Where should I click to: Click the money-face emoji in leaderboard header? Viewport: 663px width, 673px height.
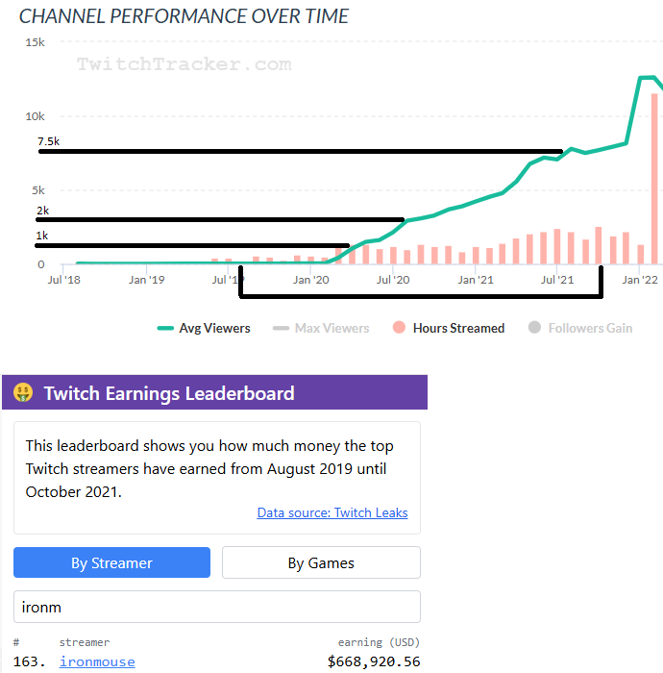pos(24,393)
